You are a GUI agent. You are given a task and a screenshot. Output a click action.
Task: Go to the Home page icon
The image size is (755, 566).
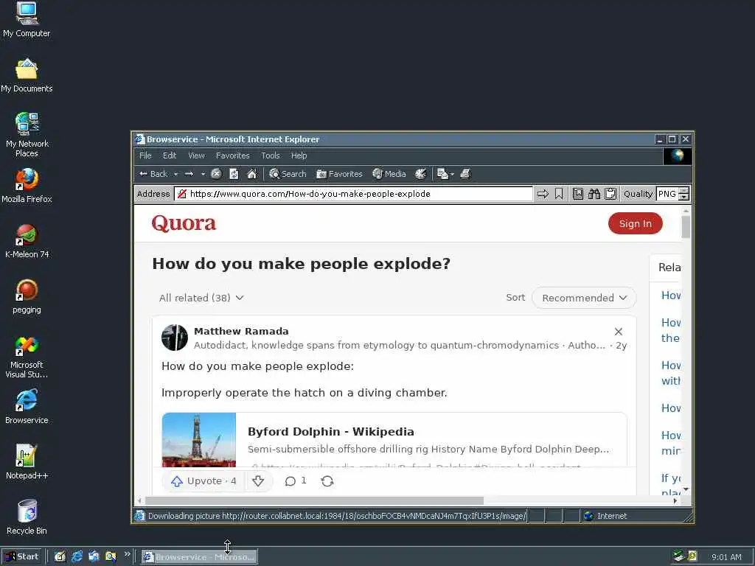point(252,174)
